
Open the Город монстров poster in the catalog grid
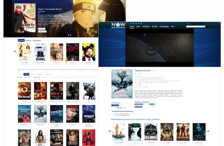(x=40, y=114)
